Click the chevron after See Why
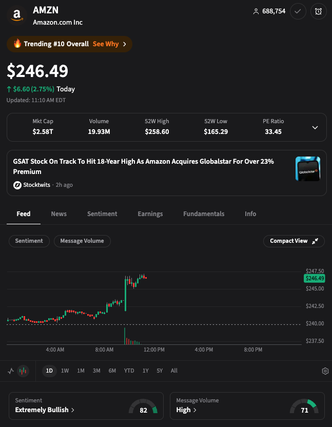This screenshot has width=332, height=427. 125,44
